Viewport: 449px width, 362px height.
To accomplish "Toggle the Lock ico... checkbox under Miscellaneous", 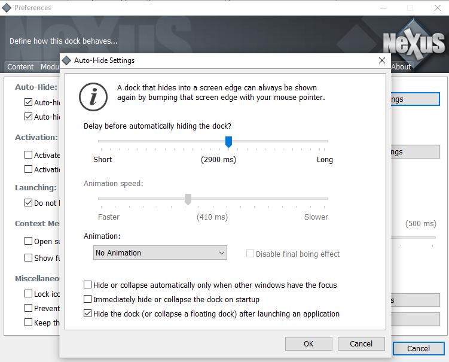I will [28, 294].
